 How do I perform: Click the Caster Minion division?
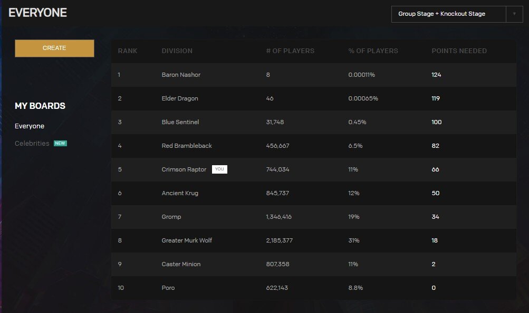(181, 264)
